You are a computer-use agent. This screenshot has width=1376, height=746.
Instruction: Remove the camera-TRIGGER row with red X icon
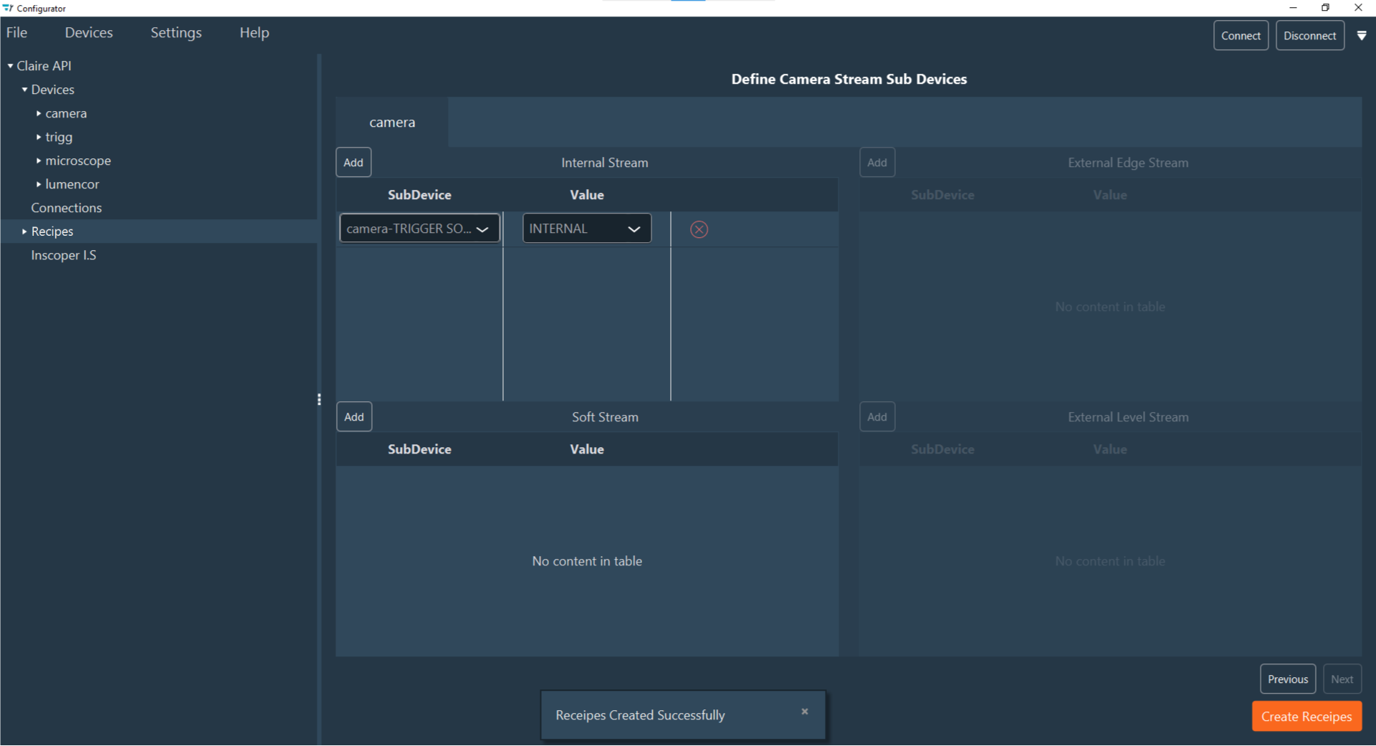point(699,229)
